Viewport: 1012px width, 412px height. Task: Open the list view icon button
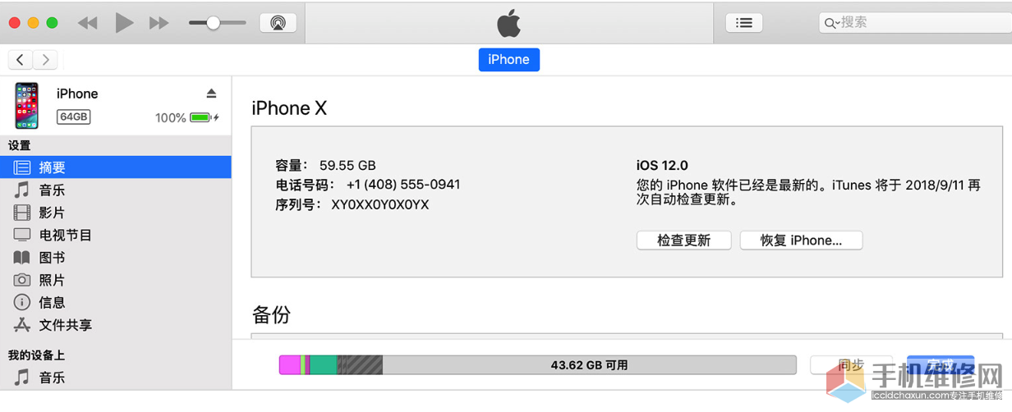tap(744, 23)
